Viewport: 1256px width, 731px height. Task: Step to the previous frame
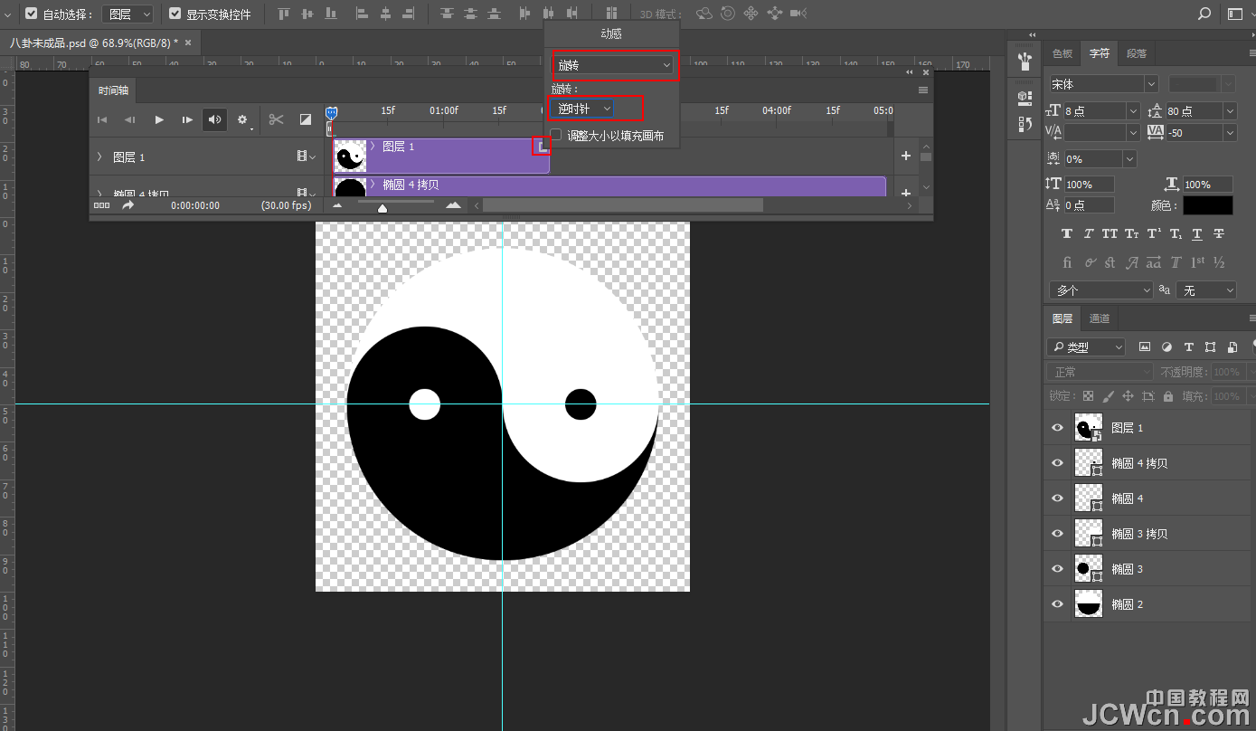(x=130, y=119)
